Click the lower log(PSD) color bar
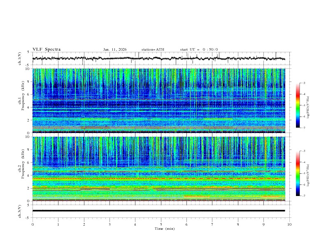Image resolution: width=326 pixels, height=252 pixels. tap(298, 173)
